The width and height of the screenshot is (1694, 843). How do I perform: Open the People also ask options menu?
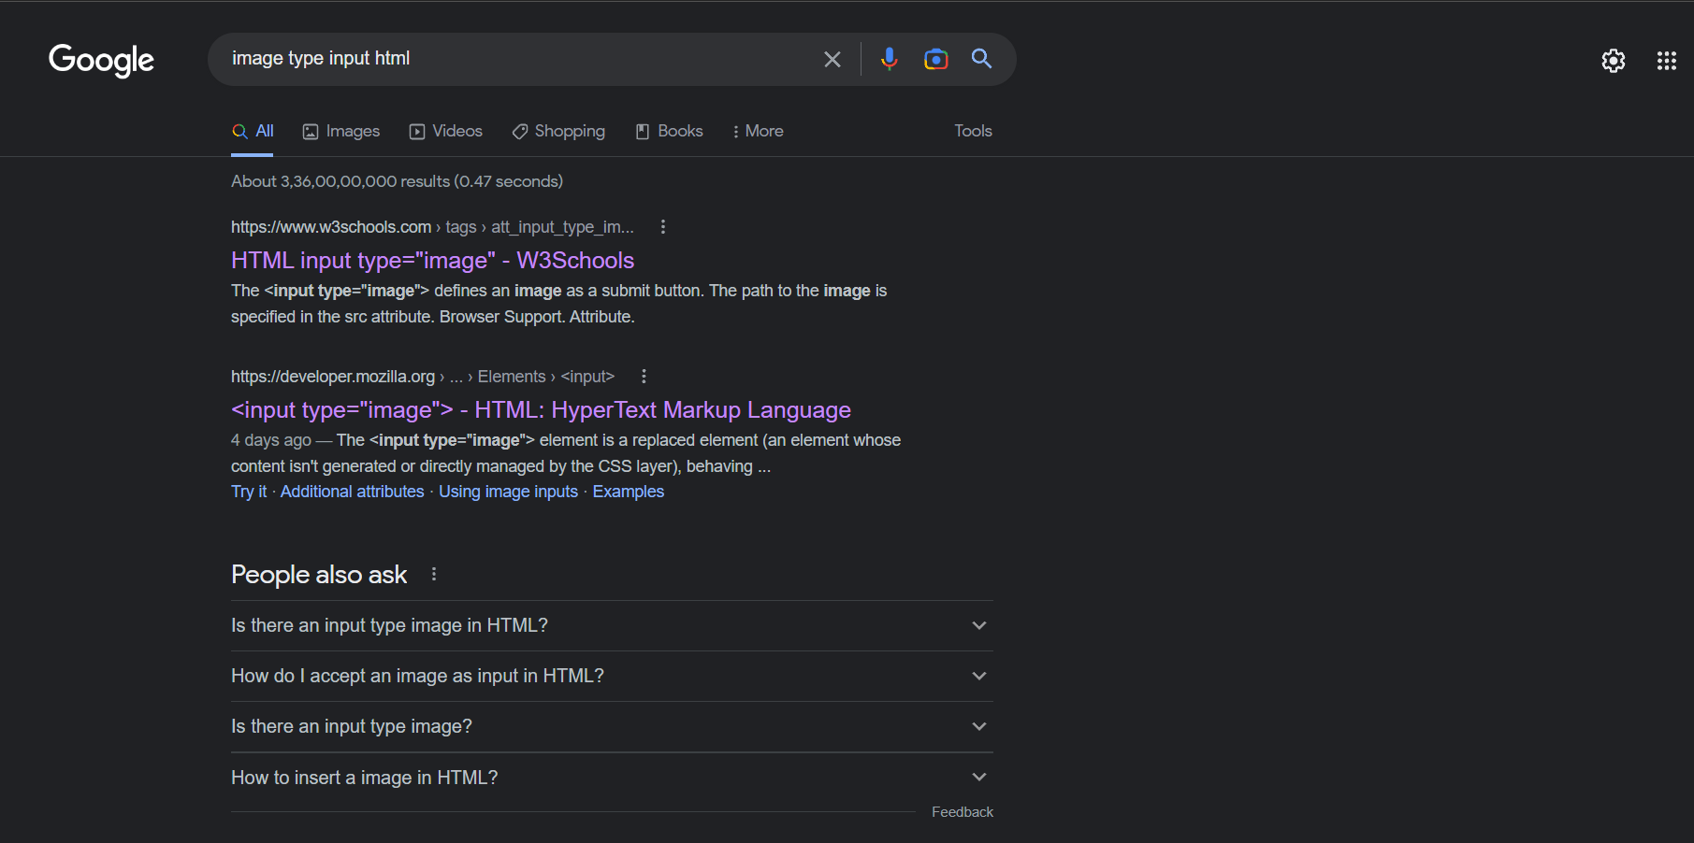pos(434,574)
